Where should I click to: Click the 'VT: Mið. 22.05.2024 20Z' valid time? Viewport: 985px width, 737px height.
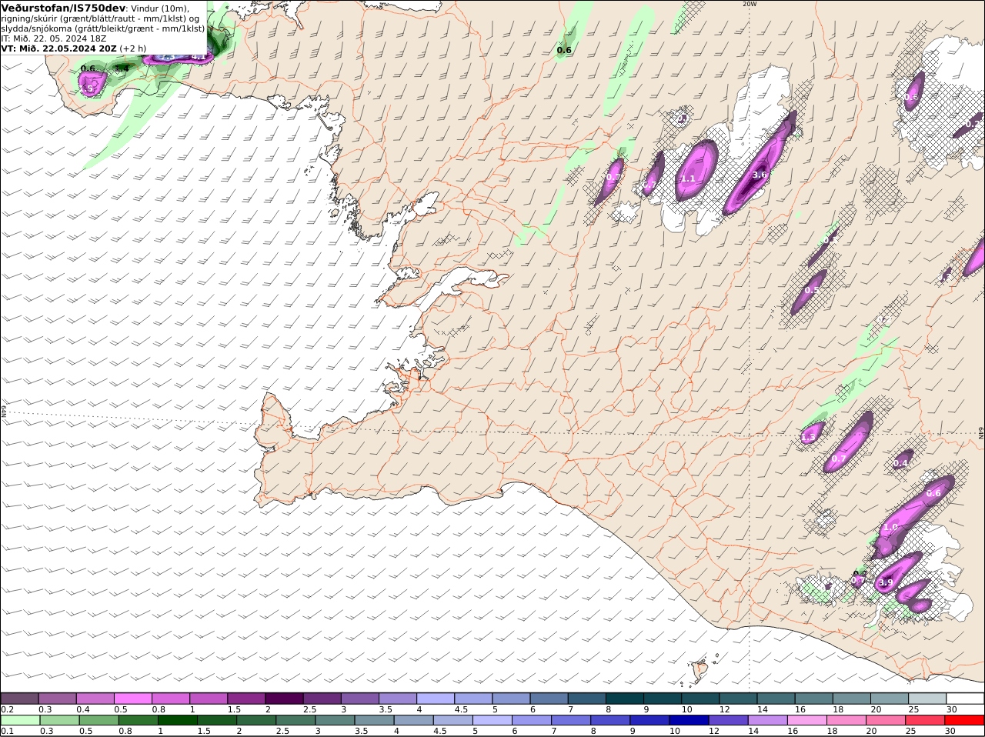pyautogui.click(x=59, y=48)
